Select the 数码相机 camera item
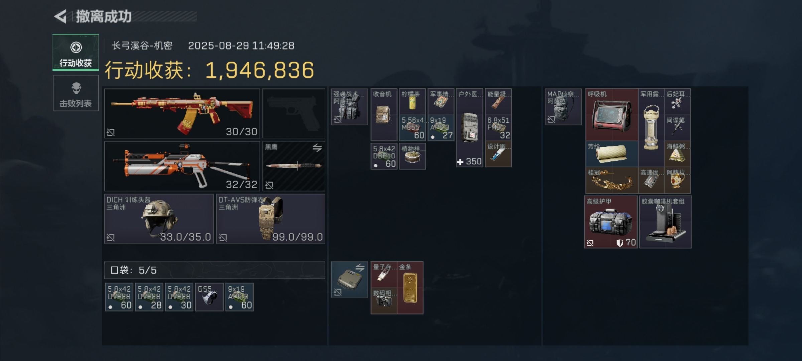802x361 pixels. tap(384, 301)
